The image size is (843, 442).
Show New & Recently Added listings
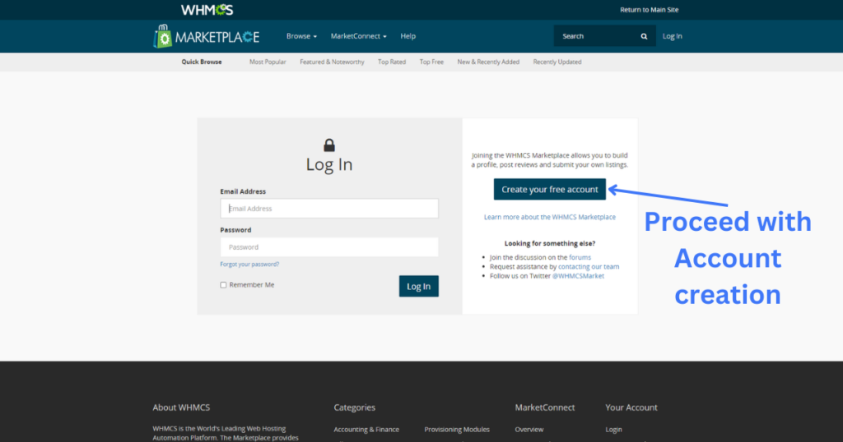488,62
